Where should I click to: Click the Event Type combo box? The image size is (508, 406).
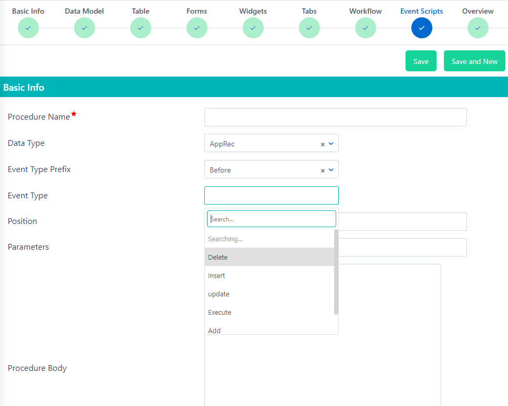click(x=271, y=196)
